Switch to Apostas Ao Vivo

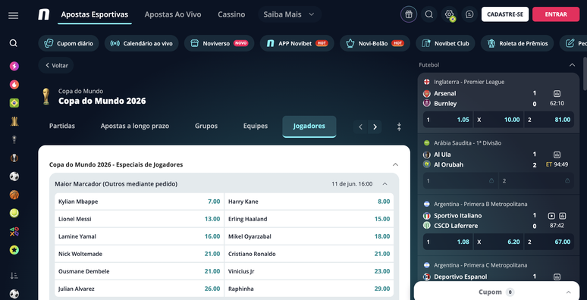point(173,14)
